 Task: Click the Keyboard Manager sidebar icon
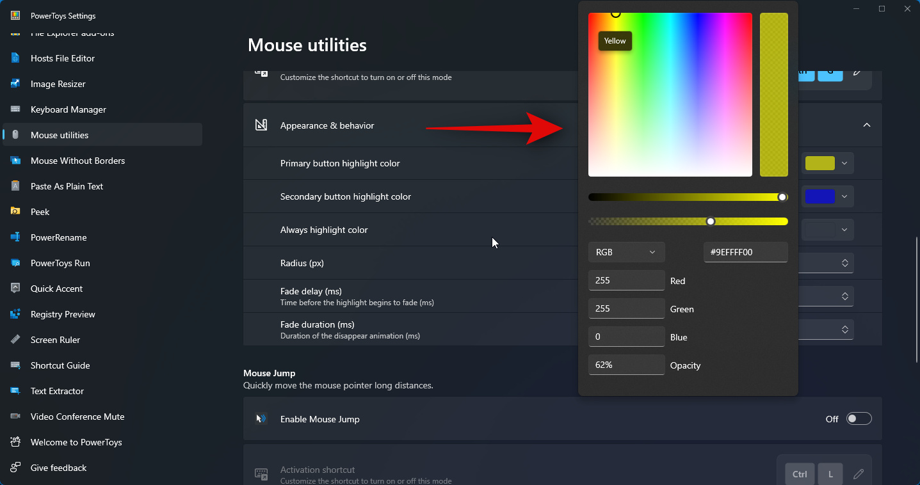tap(15, 109)
